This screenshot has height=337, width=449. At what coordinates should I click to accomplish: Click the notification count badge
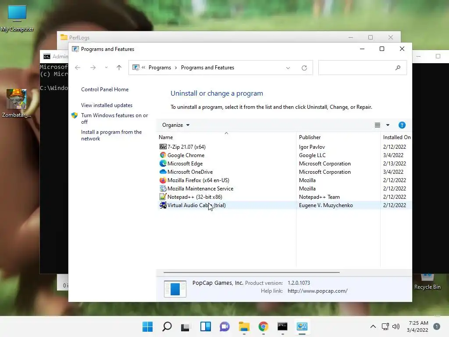tap(437, 326)
